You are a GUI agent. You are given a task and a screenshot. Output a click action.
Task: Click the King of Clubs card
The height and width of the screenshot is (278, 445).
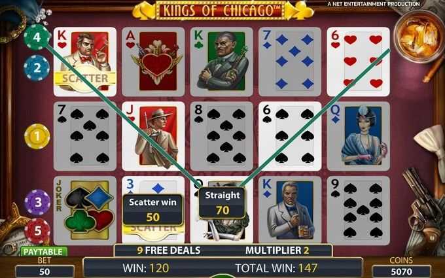(x=222, y=62)
